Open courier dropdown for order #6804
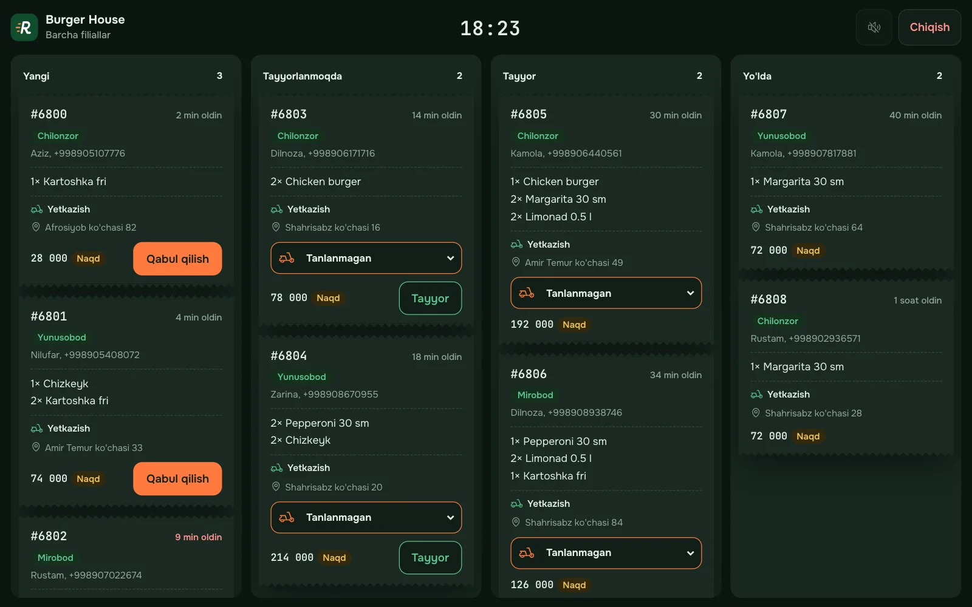This screenshot has width=972, height=607. (366, 517)
